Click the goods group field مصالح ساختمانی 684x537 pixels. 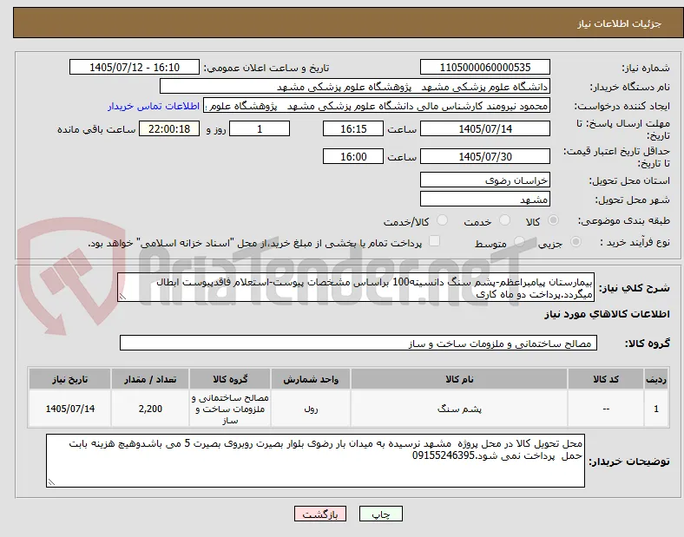point(358,343)
